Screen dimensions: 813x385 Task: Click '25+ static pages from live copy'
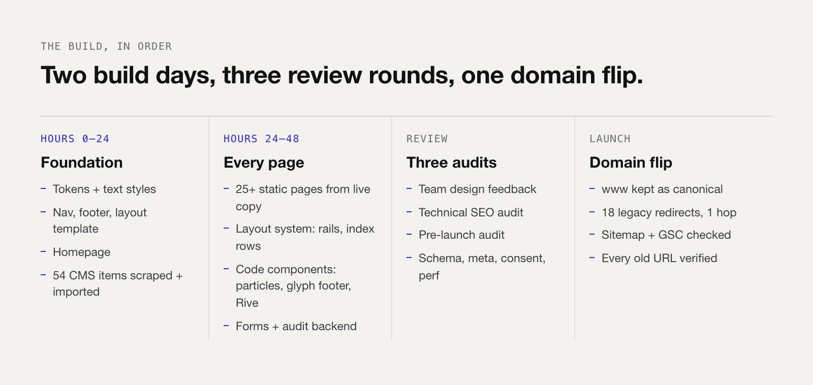(303, 198)
